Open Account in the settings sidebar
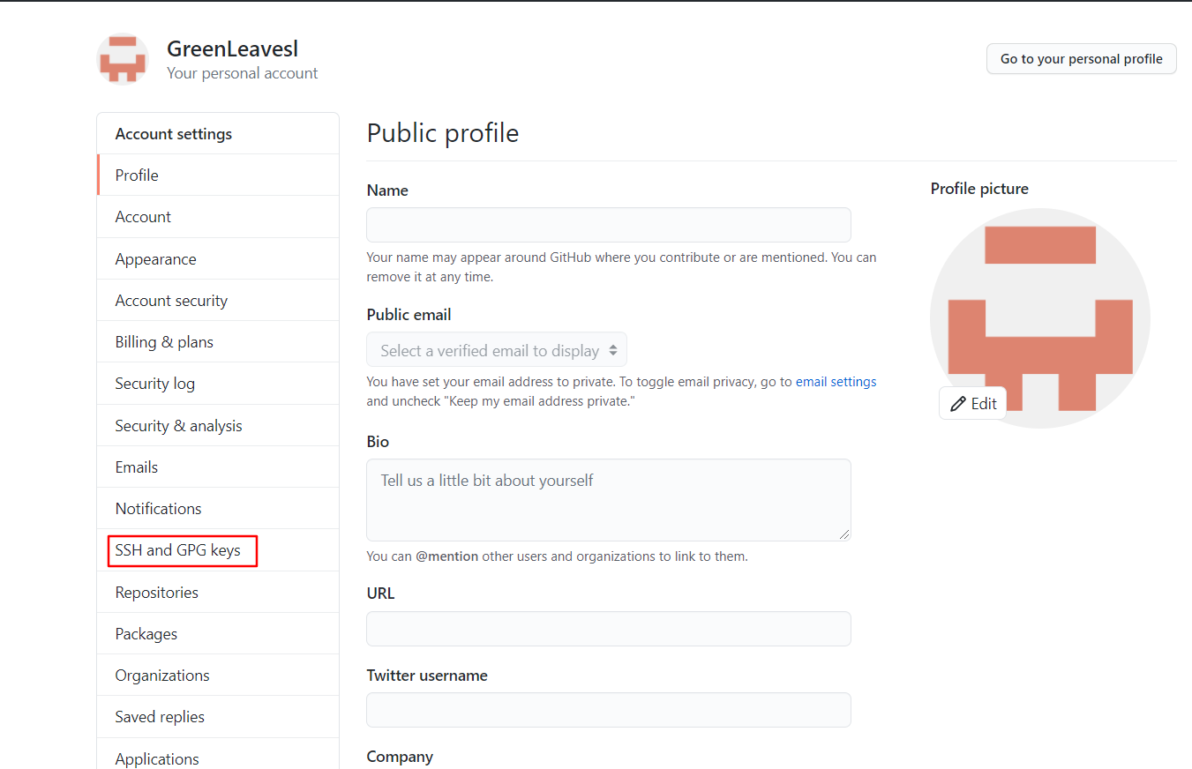 [218, 217]
